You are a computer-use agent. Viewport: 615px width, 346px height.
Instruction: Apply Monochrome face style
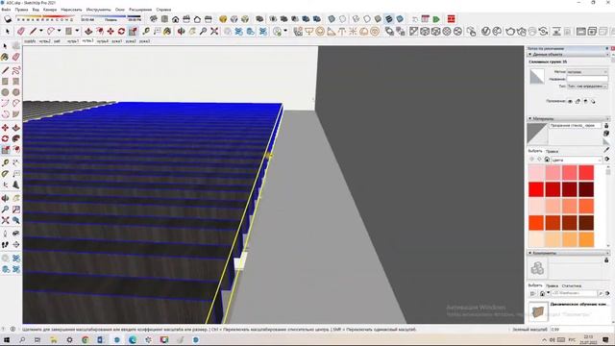coord(400,19)
